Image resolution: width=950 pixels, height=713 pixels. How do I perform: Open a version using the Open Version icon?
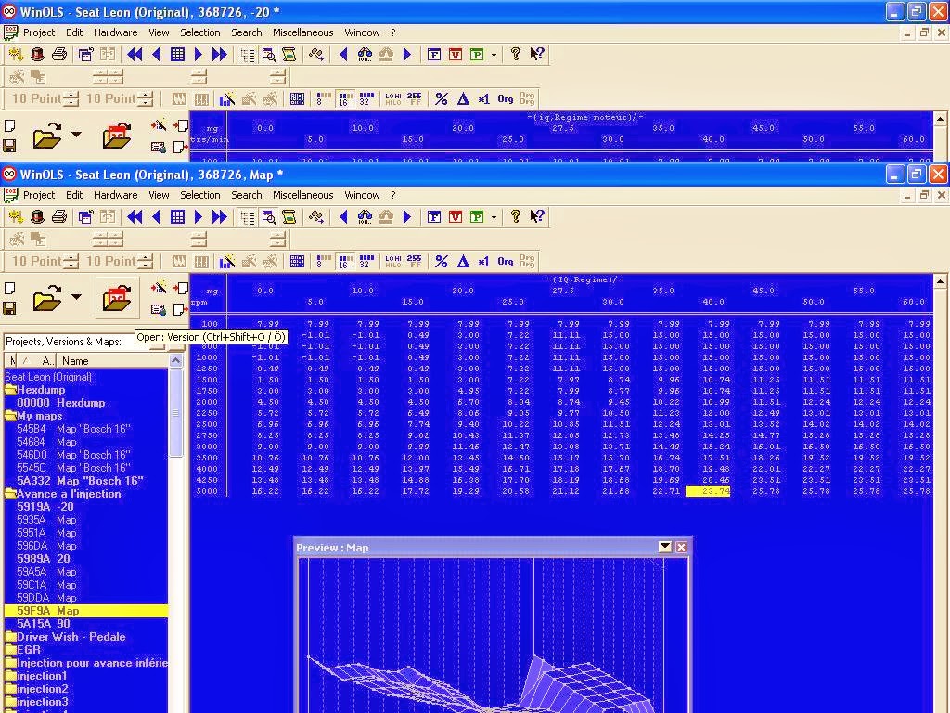pyautogui.click(x=114, y=297)
